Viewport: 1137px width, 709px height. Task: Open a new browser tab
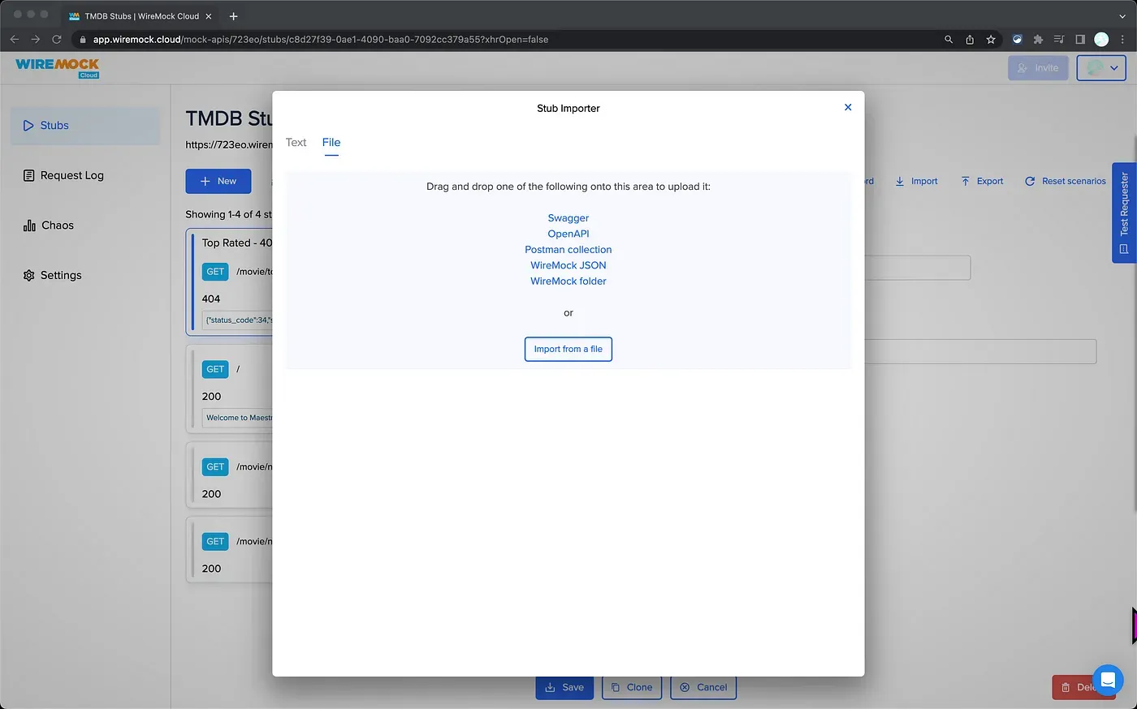(x=233, y=16)
